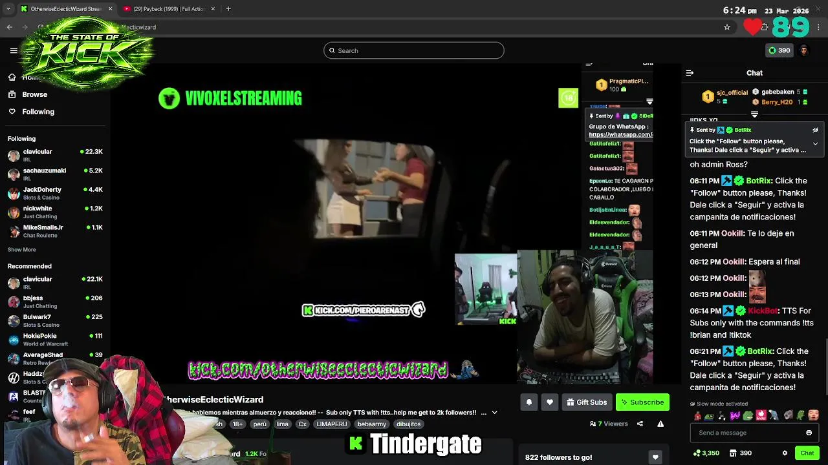The image size is (828, 465).
Task: Open the user profile avatar menu
Action: pos(804,50)
